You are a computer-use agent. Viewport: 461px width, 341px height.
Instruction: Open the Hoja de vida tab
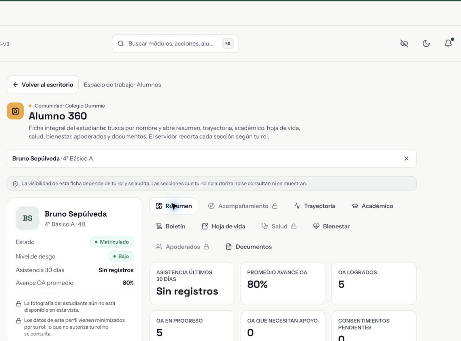coord(223,226)
